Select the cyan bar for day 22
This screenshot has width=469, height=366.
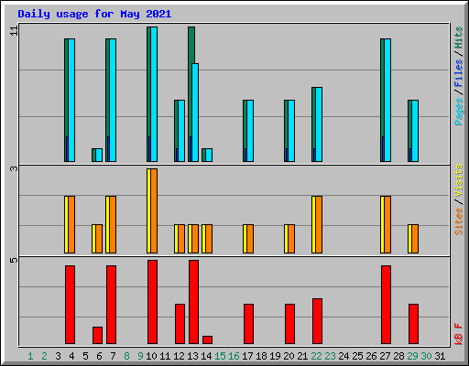click(319, 124)
